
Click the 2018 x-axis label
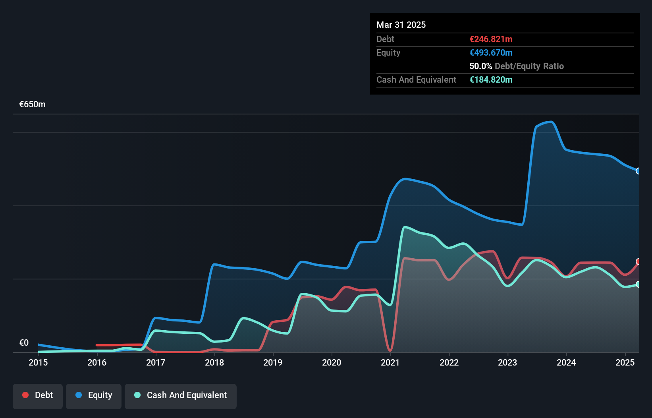click(214, 362)
